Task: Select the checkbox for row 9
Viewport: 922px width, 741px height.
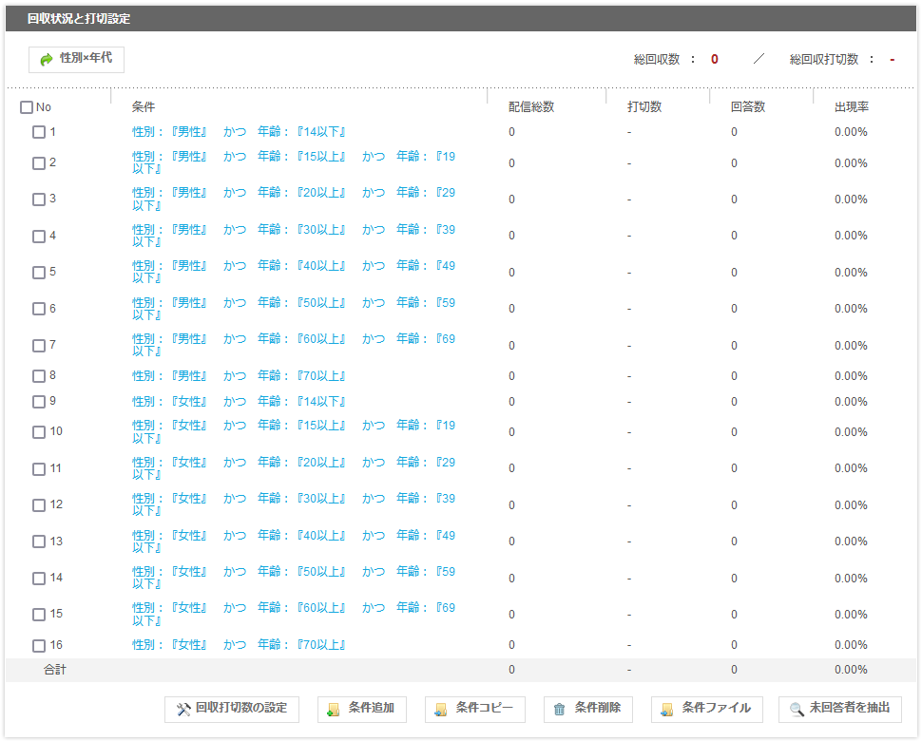Action: [39, 402]
